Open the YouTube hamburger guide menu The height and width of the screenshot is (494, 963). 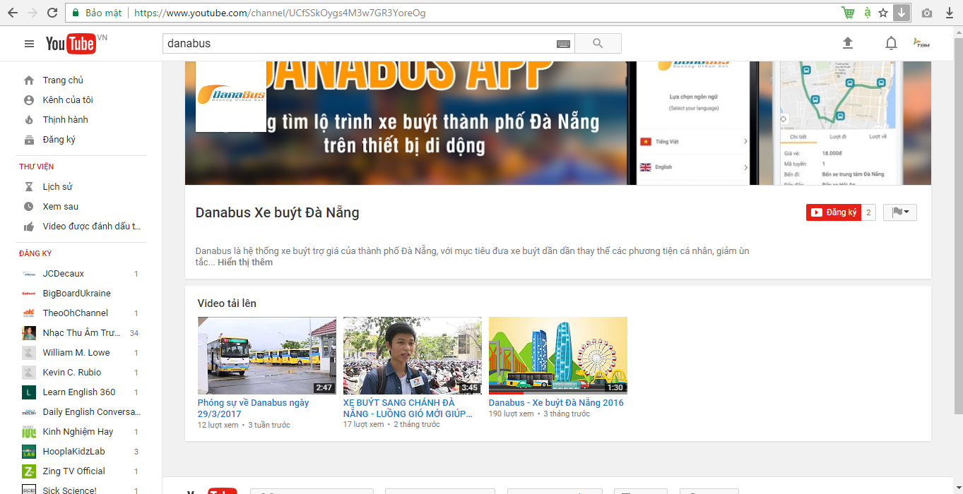pyautogui.click(x=29, y=44)
